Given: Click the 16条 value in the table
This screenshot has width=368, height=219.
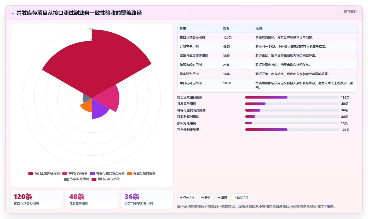Looking at the screenshot, I should pyautogui.click(x=226, y=74).
